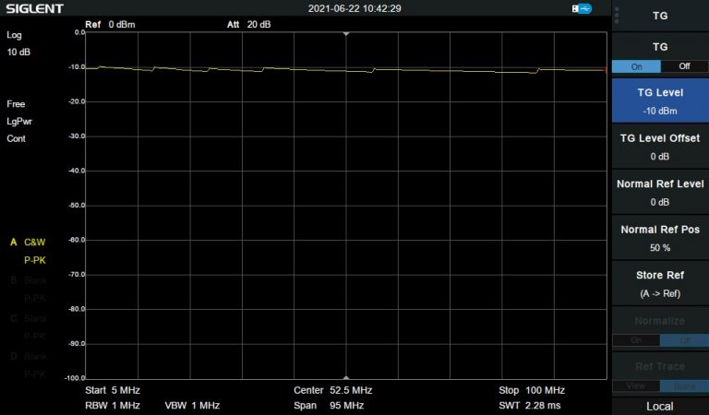709x415 pixels.
Task: Click the TG menu title header
Action: pos(660,16)
